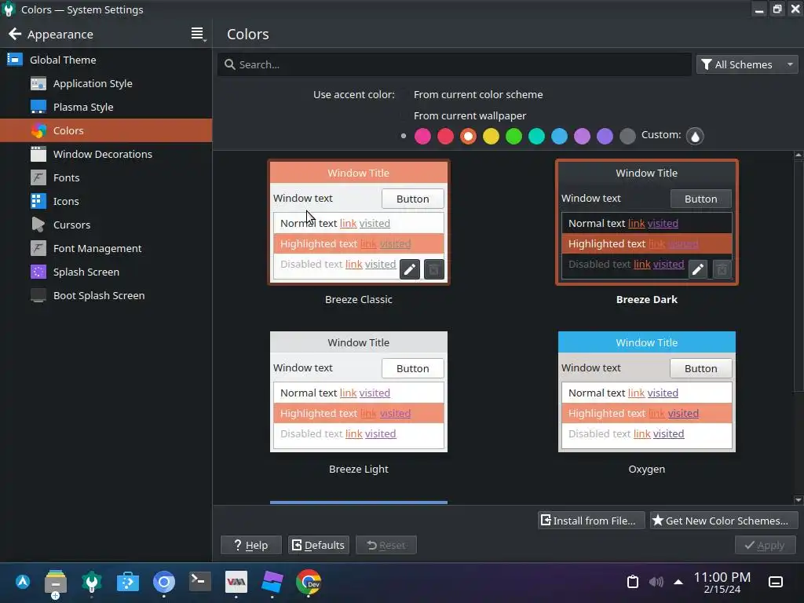Click the Help button
This screenshot has width=804, height=603.
250,545
